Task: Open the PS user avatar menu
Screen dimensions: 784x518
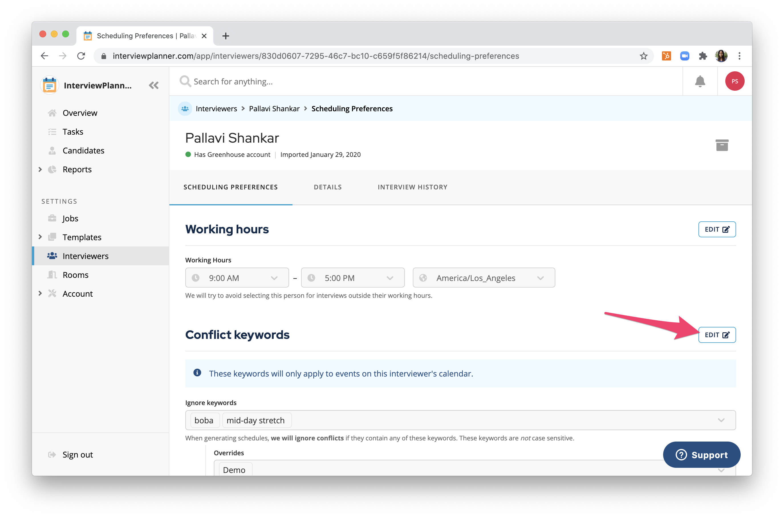Action: [x=734, y=81]
